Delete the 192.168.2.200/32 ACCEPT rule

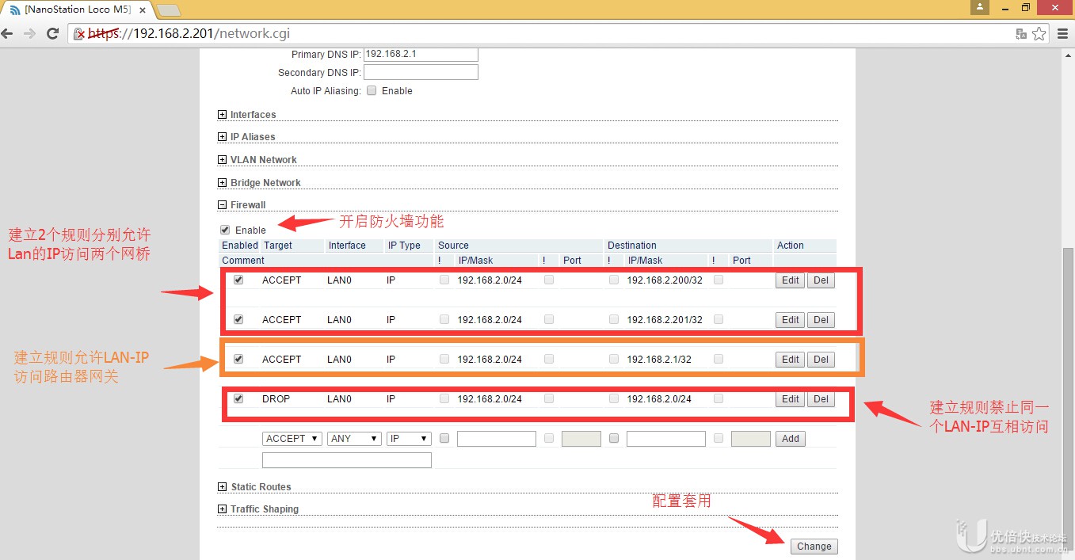(821, 280)
